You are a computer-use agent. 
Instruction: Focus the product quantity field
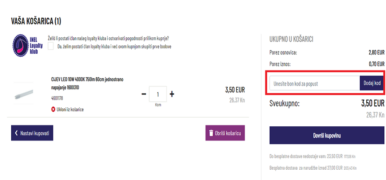pos(158,94)
